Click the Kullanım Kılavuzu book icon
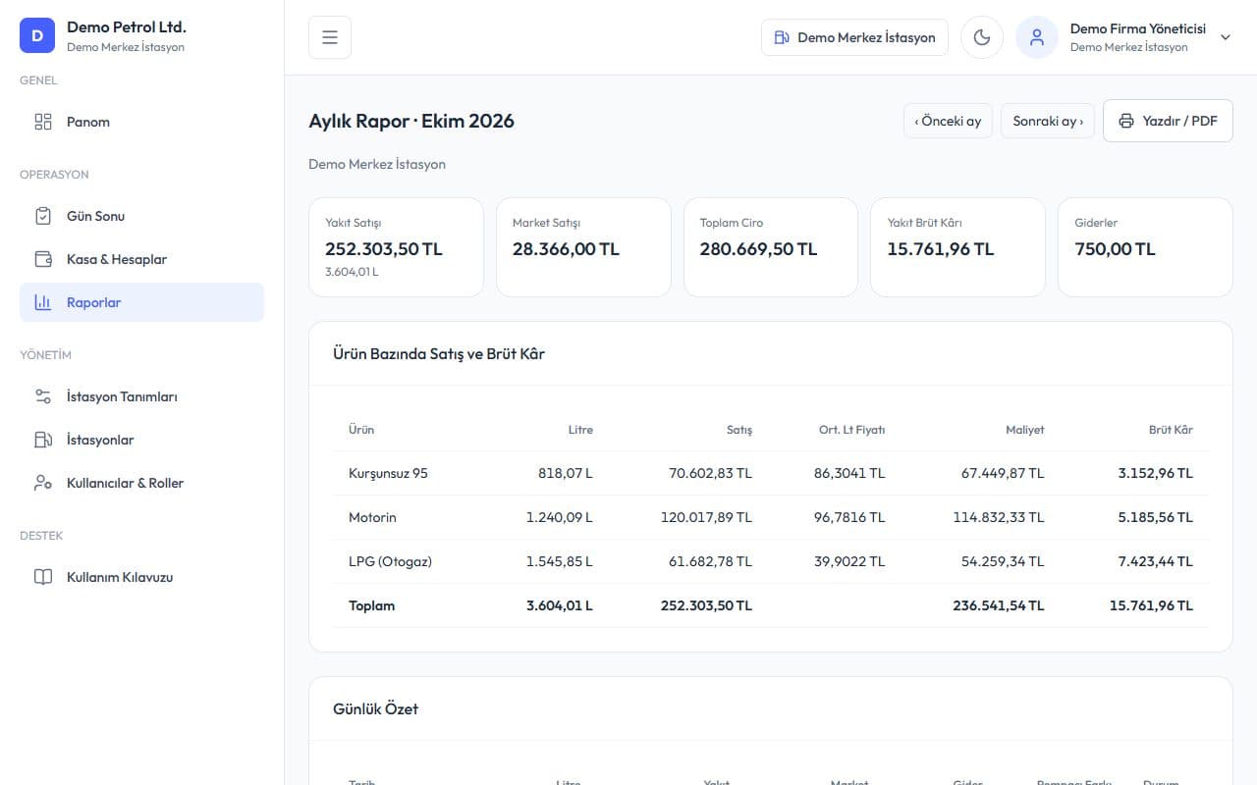Image resolution: width=1257 pixels, height=785 pixels. (x=43, y=577)
